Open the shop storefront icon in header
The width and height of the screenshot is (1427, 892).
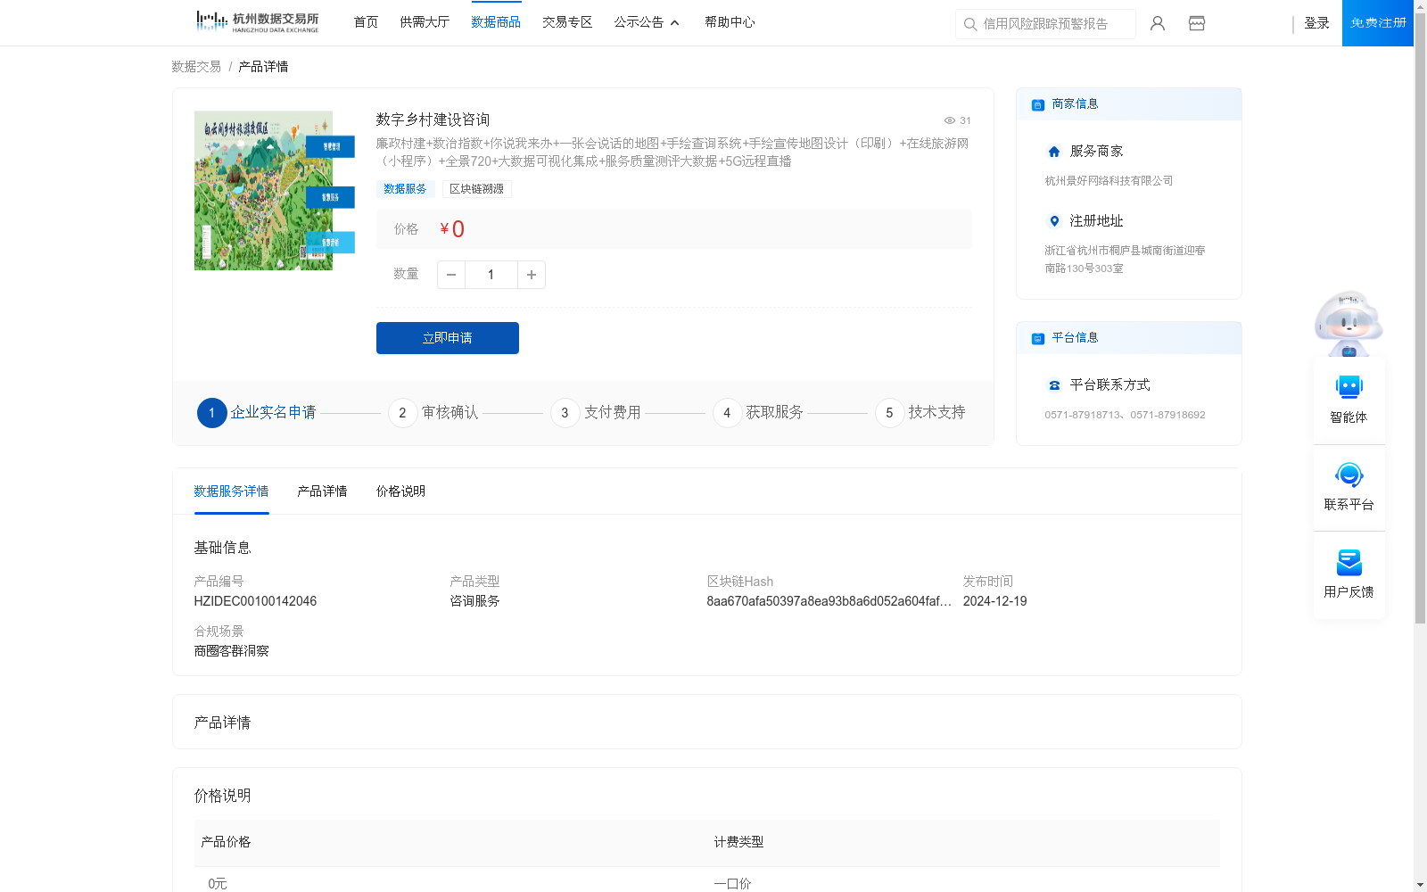pos(1197,23)
